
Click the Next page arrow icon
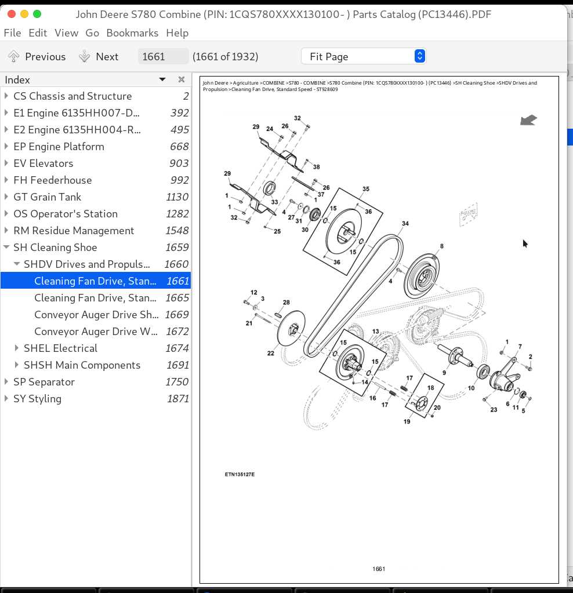tap(84, 56)
